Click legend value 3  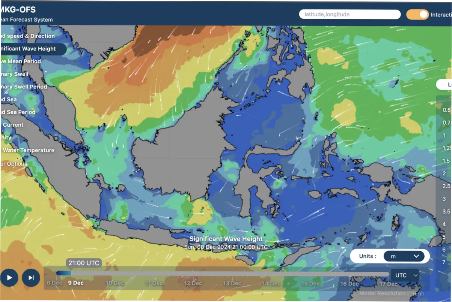(x=444, y=199)
